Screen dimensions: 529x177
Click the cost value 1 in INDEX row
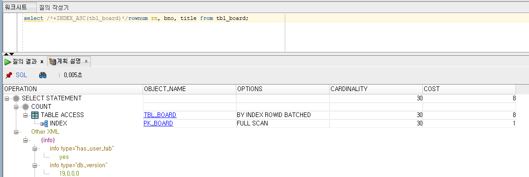click(x=514, y=124)
